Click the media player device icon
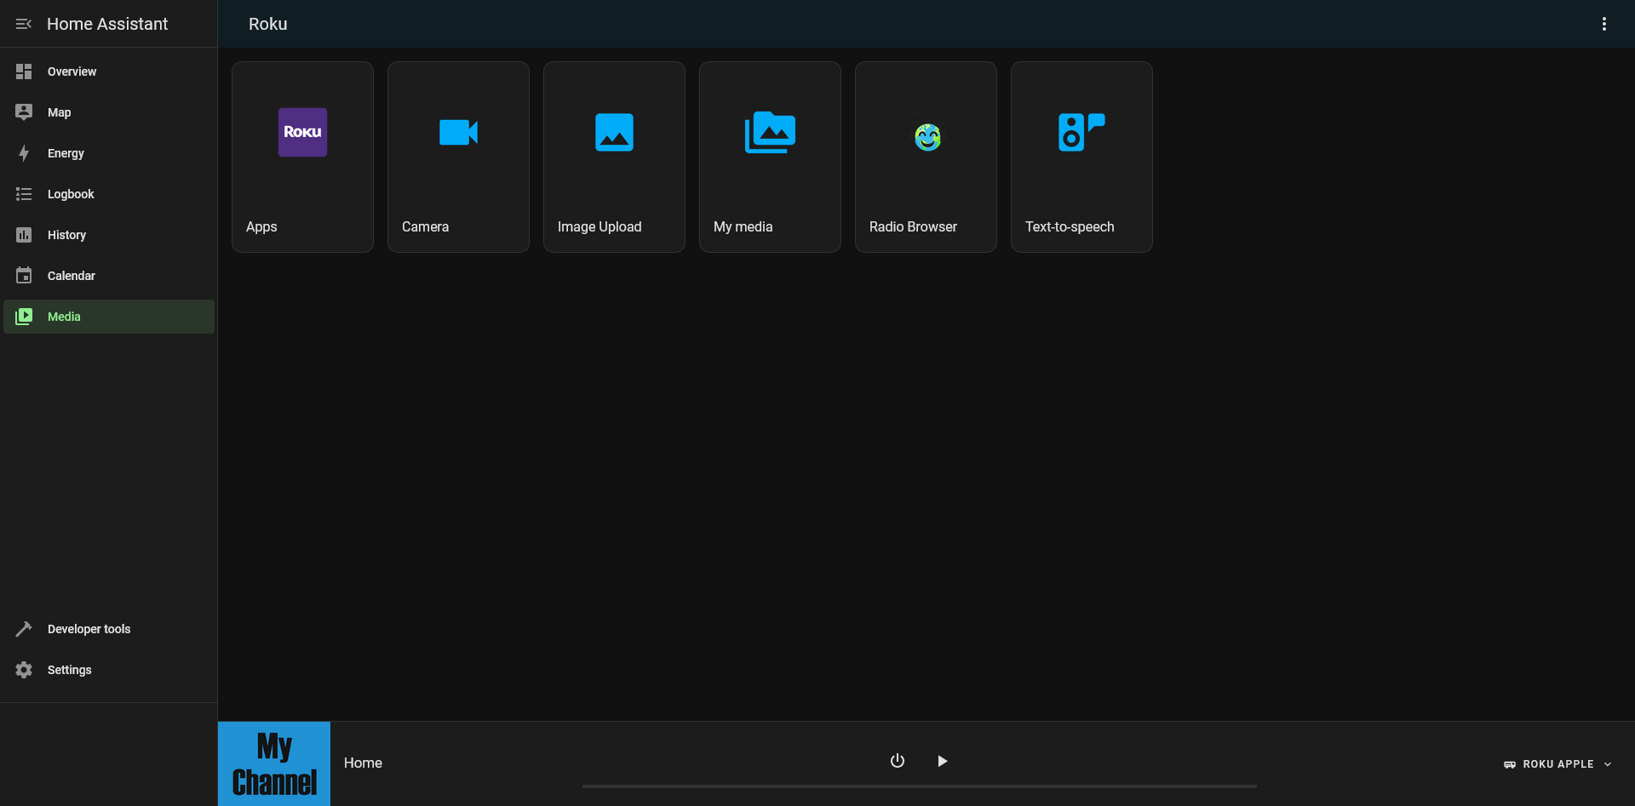The height and width of the screenshot is (806, 1635). tap(1510, 764)
